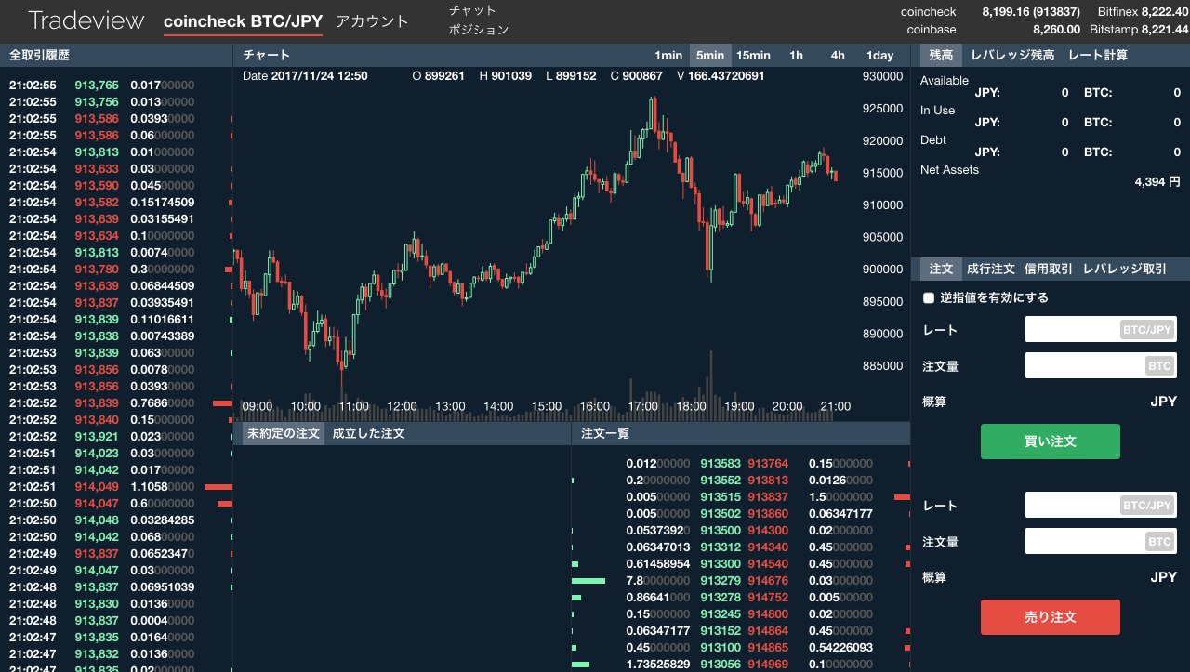Click bid price 913300 in order book
1190x672 pixels.
(x=721, y=563)
